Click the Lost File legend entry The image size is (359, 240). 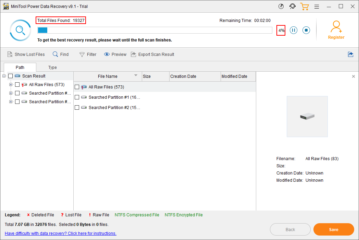(71, 215)
